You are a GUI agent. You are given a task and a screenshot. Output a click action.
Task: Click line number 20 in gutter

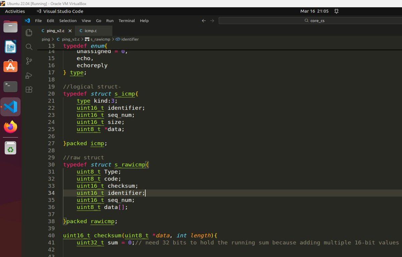point(51,94)
